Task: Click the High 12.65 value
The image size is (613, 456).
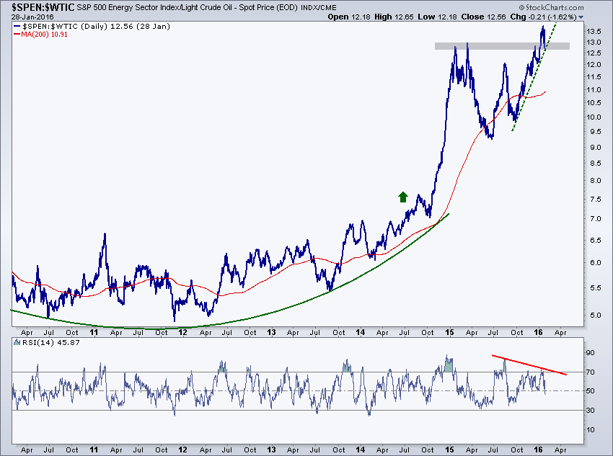Action: 394,17
